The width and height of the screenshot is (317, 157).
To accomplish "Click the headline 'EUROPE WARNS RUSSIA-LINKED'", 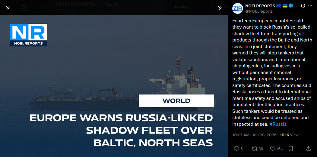I will coord(121,118).
